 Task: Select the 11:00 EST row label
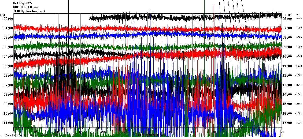pyautogui.click(x=8, y=123)
